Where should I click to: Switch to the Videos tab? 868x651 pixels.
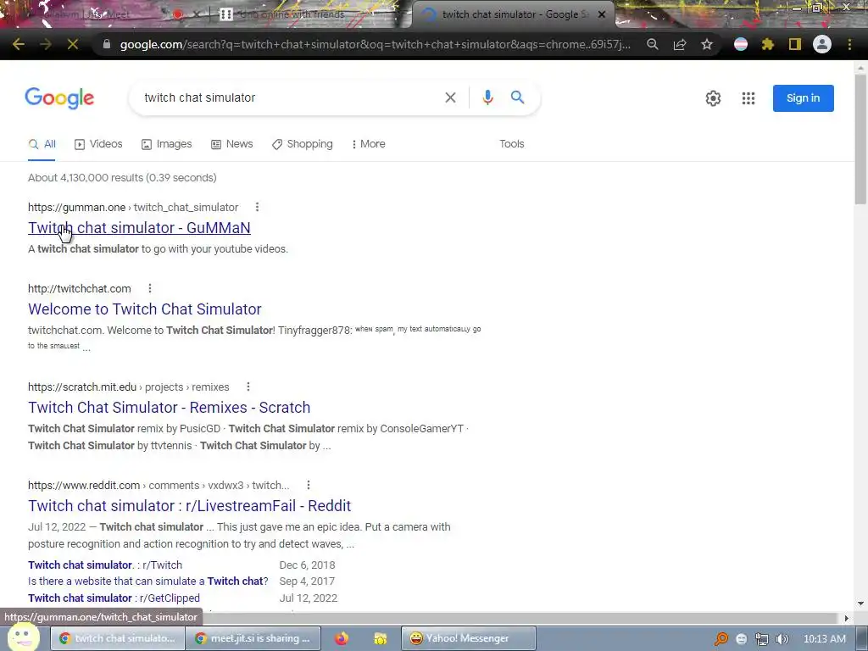98,144
